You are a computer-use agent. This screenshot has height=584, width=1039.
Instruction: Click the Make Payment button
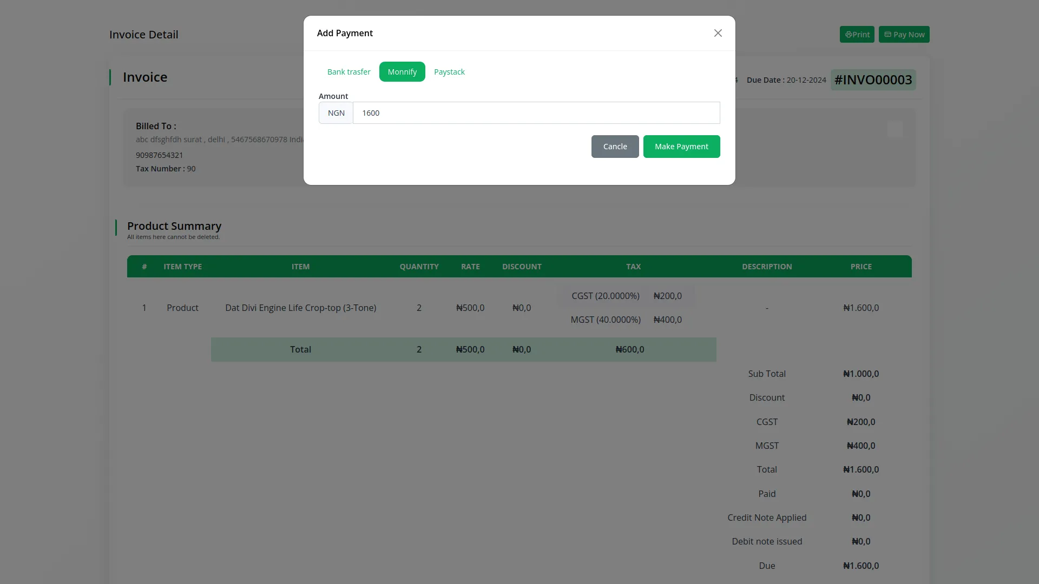click(x=681, y=147)
